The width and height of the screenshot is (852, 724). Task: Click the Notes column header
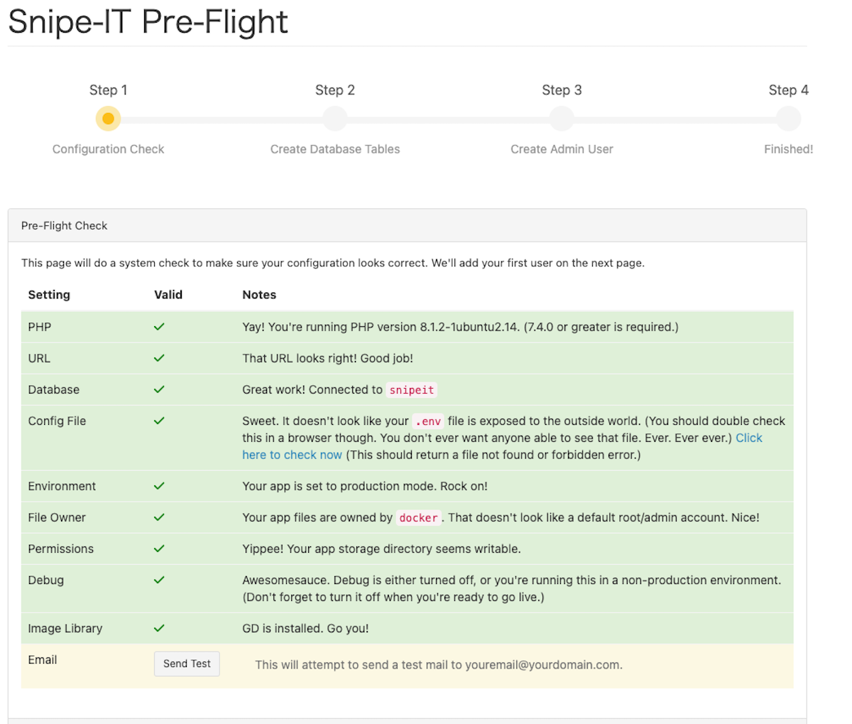click(259, 295)
